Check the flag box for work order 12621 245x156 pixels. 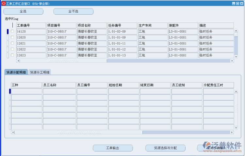(x=12, y=43)
